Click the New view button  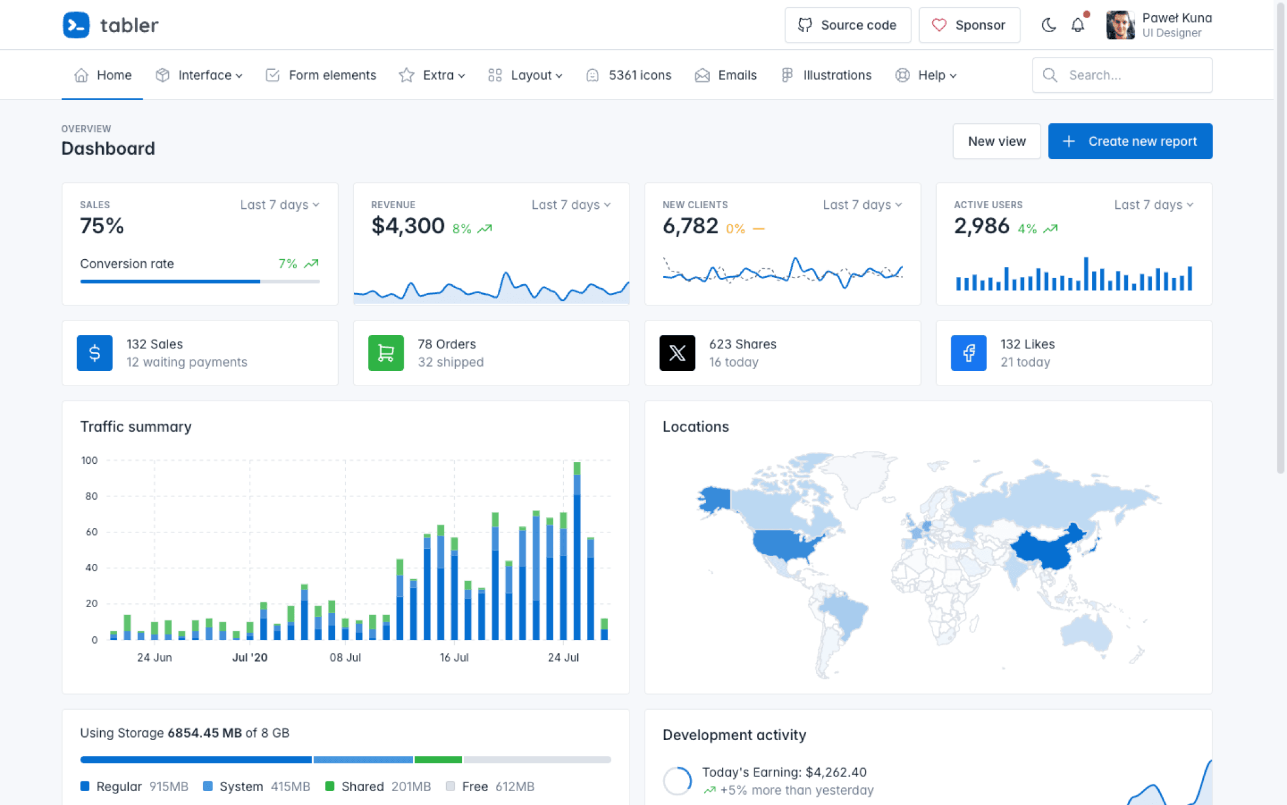[997, 141]
